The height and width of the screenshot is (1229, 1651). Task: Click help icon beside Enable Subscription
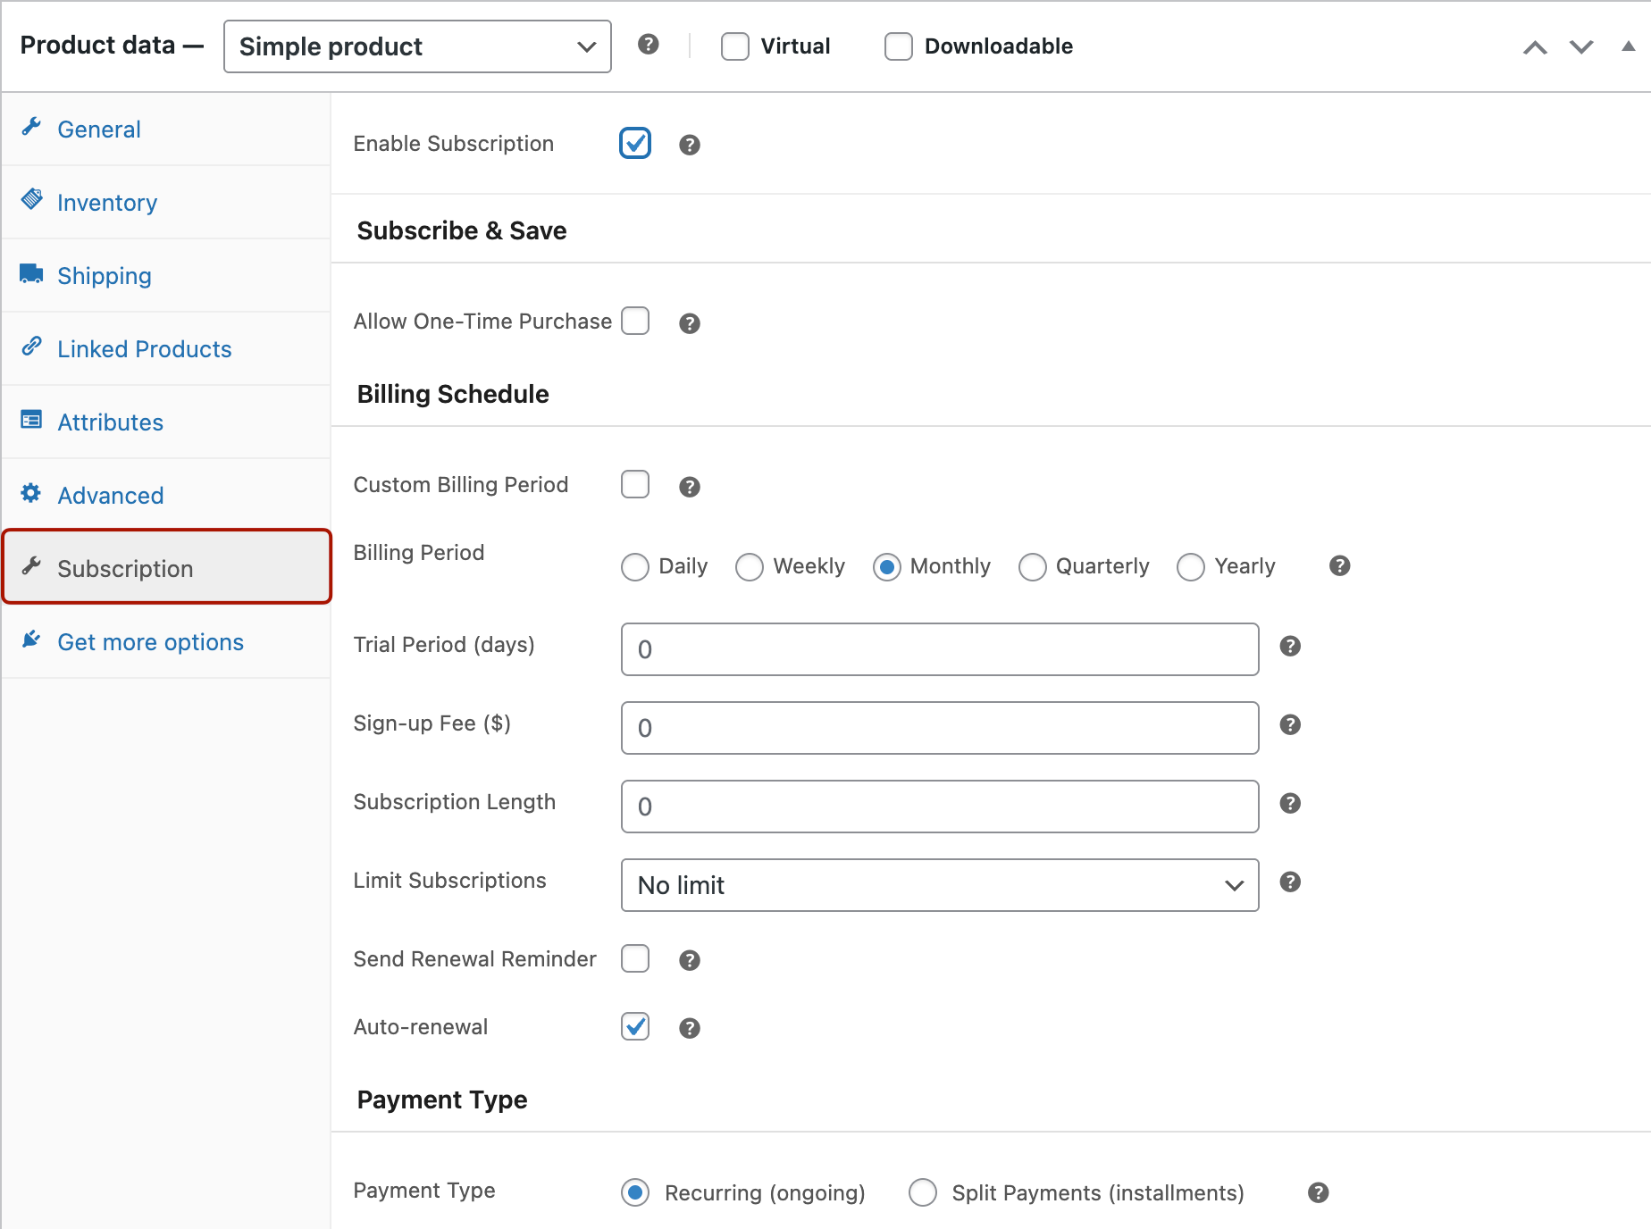pyautogui.click(x=689, y=145)
